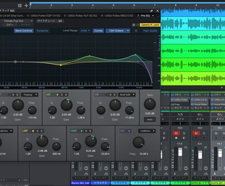Click the High Quality button

click(150, 31)
